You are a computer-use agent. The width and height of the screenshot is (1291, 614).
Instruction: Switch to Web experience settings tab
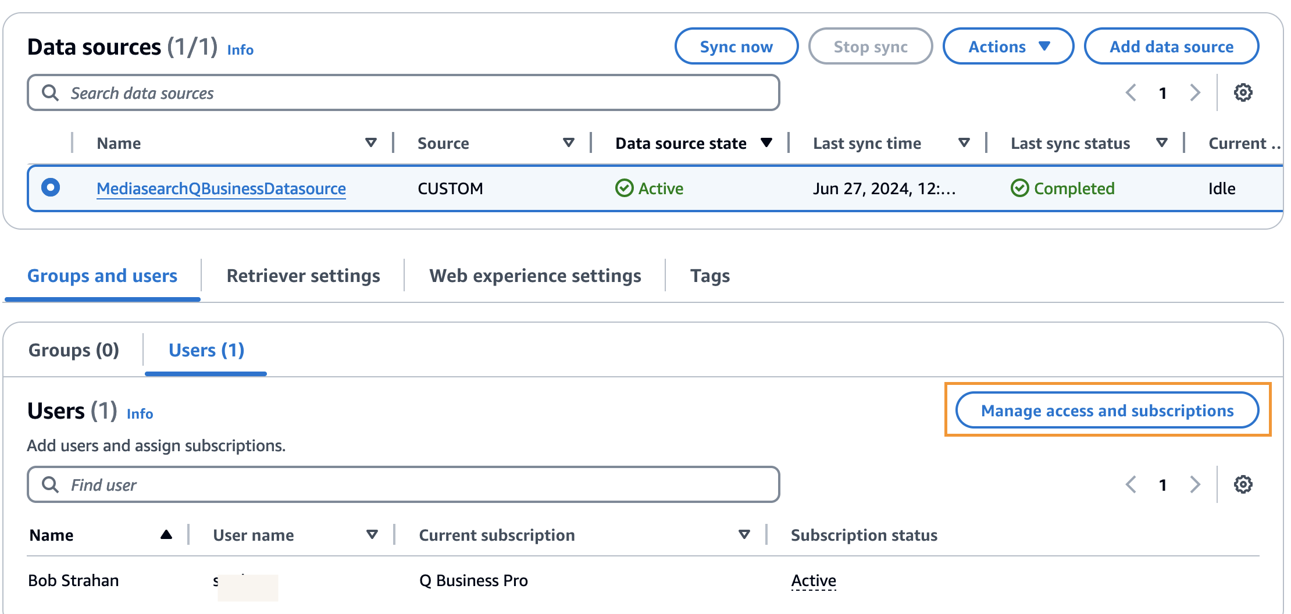tap(535, 276)
